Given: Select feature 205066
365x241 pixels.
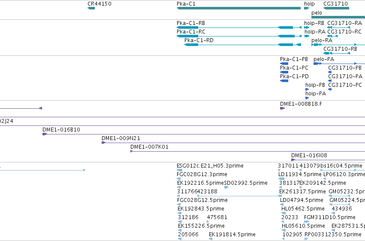Looking at the screenshot, I should click(x=180, y=239).
